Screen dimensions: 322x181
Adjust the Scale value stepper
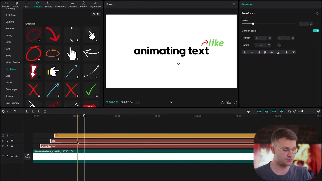point(311,24)
